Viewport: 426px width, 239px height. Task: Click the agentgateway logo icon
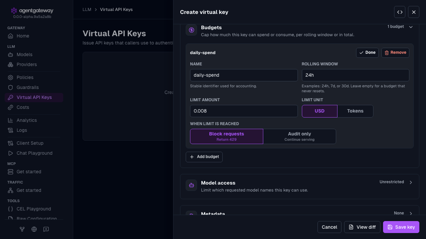[x=14, y=11]
